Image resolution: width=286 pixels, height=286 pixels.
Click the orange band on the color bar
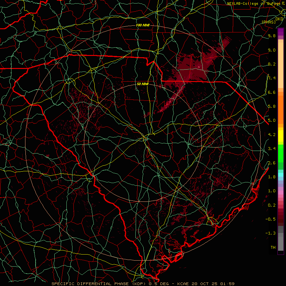281,109
